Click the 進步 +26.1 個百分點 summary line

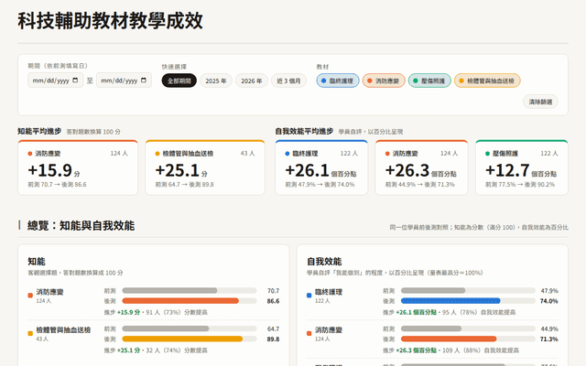(450, 312)
